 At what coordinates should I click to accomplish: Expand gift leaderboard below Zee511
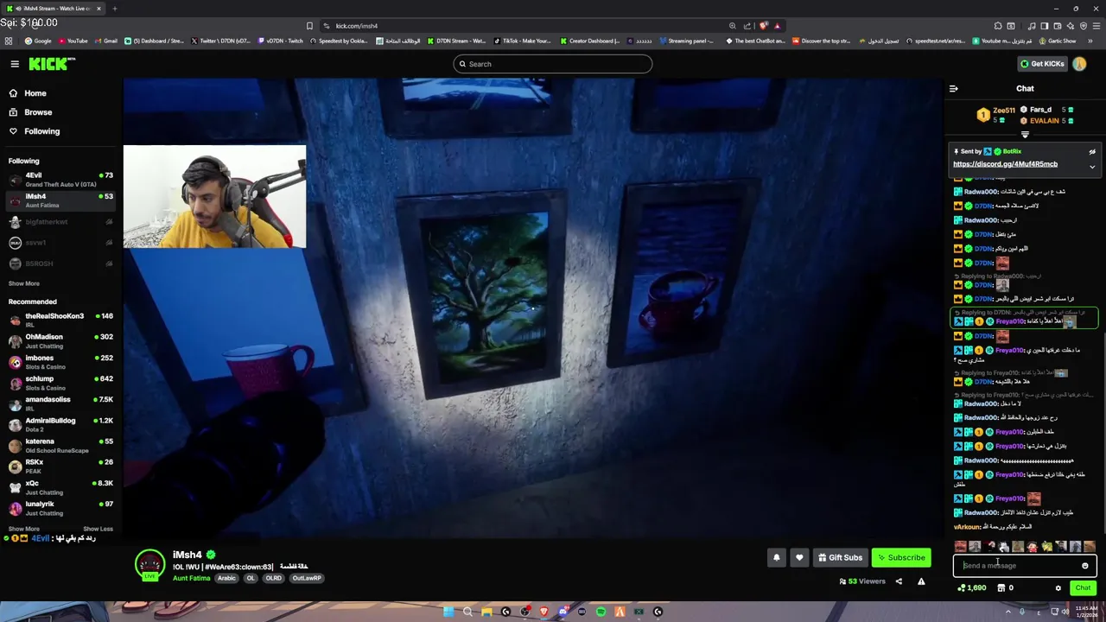point(1025,135)
